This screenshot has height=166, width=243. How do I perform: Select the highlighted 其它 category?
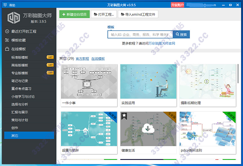tap(29, 135)
